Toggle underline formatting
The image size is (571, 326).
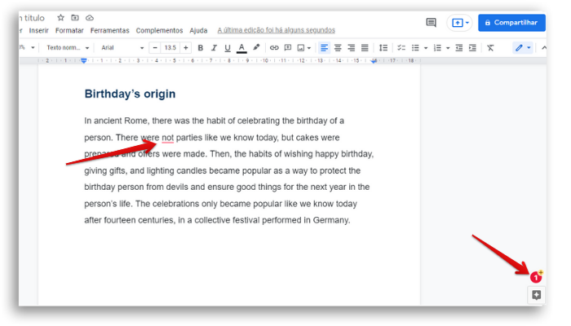tap(228, 47)
